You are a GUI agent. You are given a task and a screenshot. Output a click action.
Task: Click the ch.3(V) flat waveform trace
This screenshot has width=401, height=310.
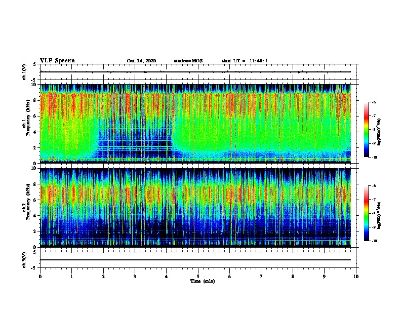click(x=195, y=260)
